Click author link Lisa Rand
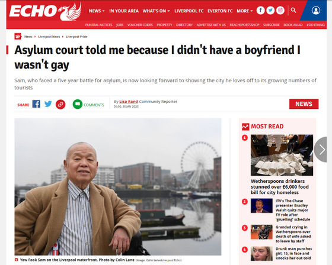The width and height of the screenshot is (332, 265). tap(129, 101)
